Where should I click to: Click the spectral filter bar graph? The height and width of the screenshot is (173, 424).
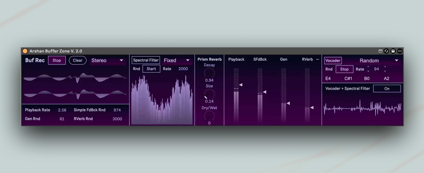point(162,100)
